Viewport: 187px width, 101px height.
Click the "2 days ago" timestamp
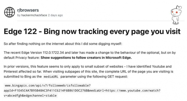tap(55, 15)
